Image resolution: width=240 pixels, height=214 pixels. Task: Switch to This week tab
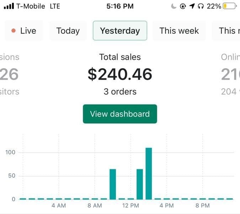[179, 31]
